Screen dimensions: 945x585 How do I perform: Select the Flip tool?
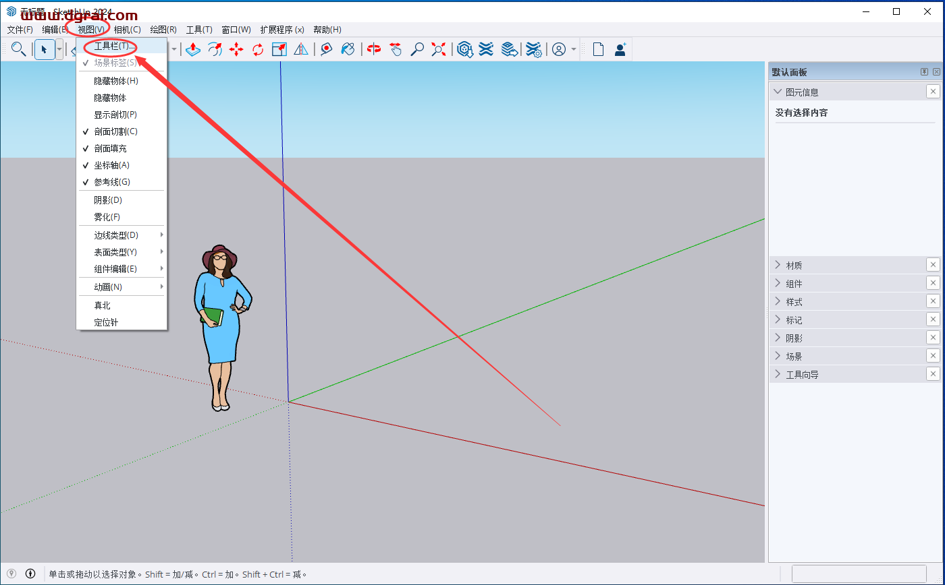point(301,49)
